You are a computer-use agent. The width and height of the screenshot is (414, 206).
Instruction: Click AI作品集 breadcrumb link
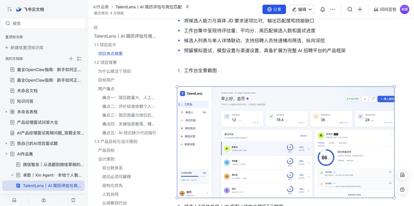click(101, 7)
